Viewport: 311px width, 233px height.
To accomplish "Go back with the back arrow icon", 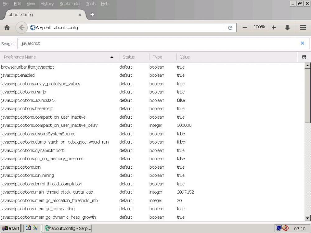I will pos(21,27).
